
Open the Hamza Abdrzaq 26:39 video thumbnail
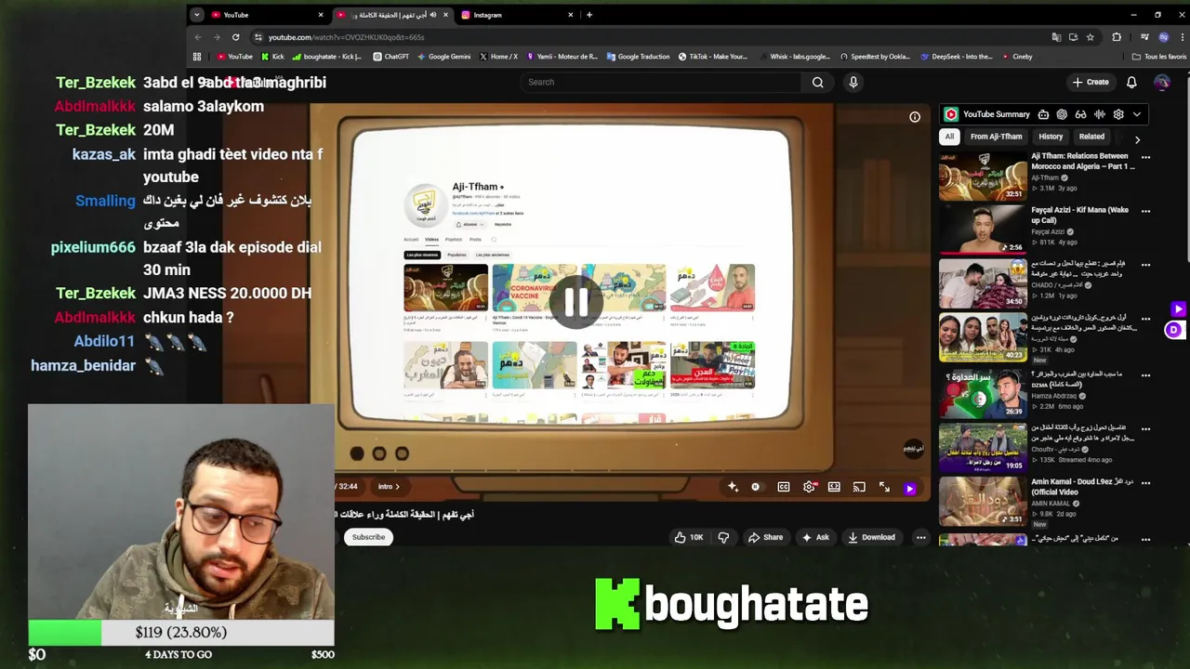click(x=983, y=394)
